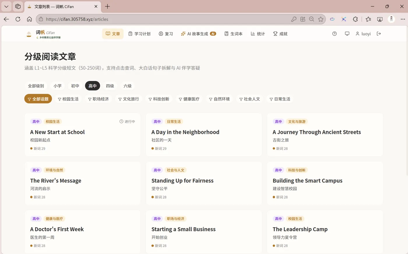Click the 科技与创新 tag on Smart Campus card
This screenshot has width=408, height=254.
coord(297,170)
